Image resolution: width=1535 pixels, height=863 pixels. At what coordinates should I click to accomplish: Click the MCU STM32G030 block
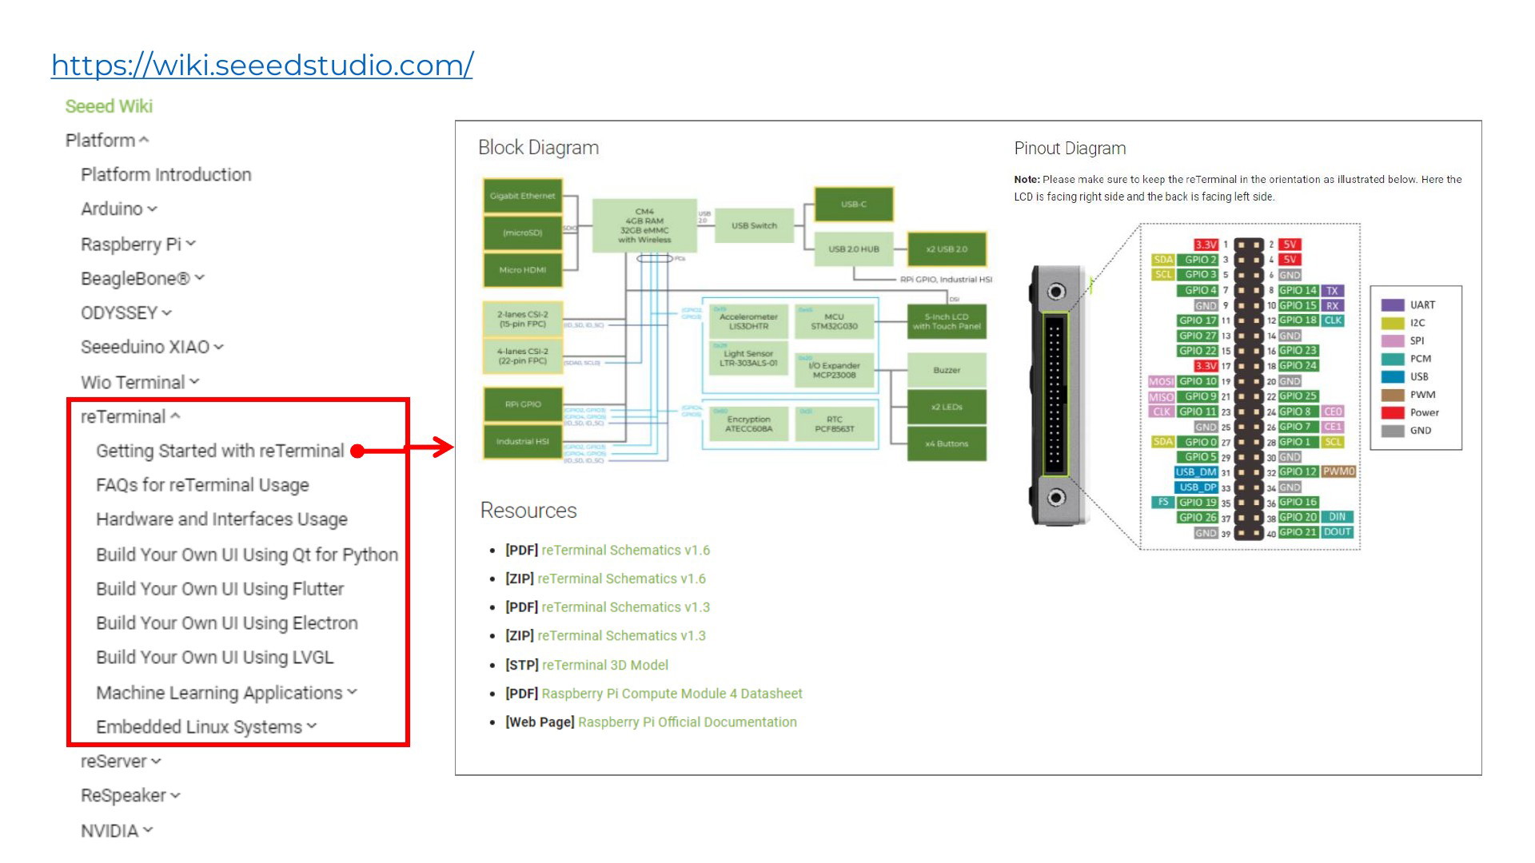(x=834, y=321)
